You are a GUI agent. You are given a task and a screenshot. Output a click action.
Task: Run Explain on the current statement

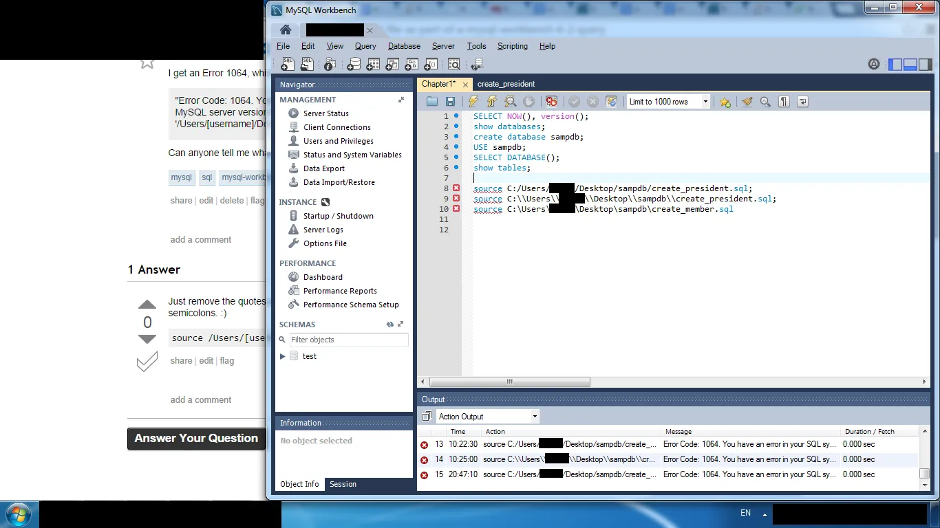pos(511,102)
